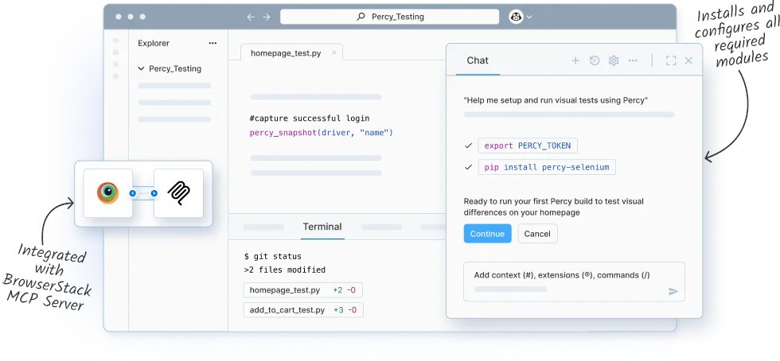The image size is (780, 361).
Task: Click the quoted Percy setup prompt message
Action: 556,100
